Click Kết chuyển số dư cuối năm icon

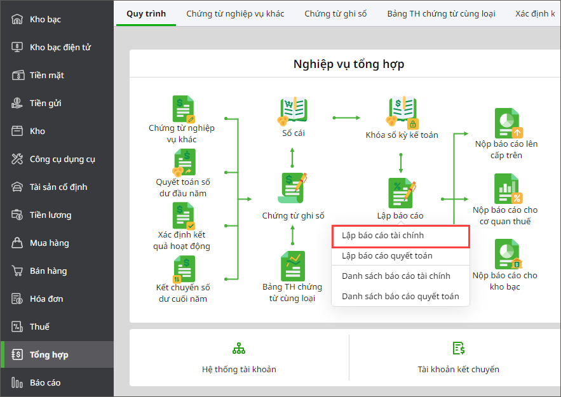[184, 269]
